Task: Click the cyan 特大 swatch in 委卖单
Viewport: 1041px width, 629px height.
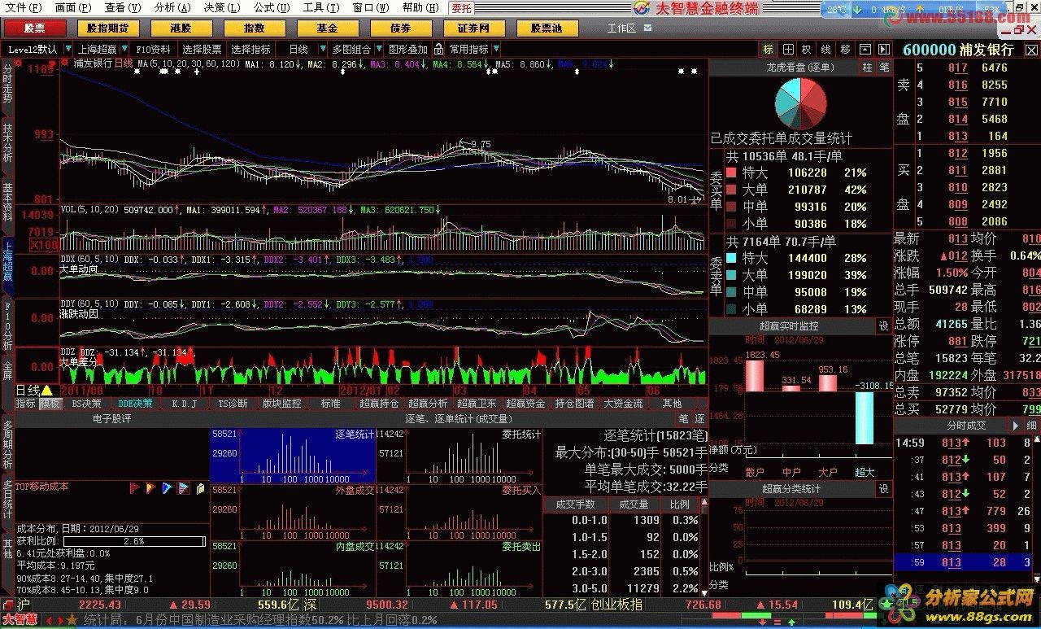Action: click(731, 258)
